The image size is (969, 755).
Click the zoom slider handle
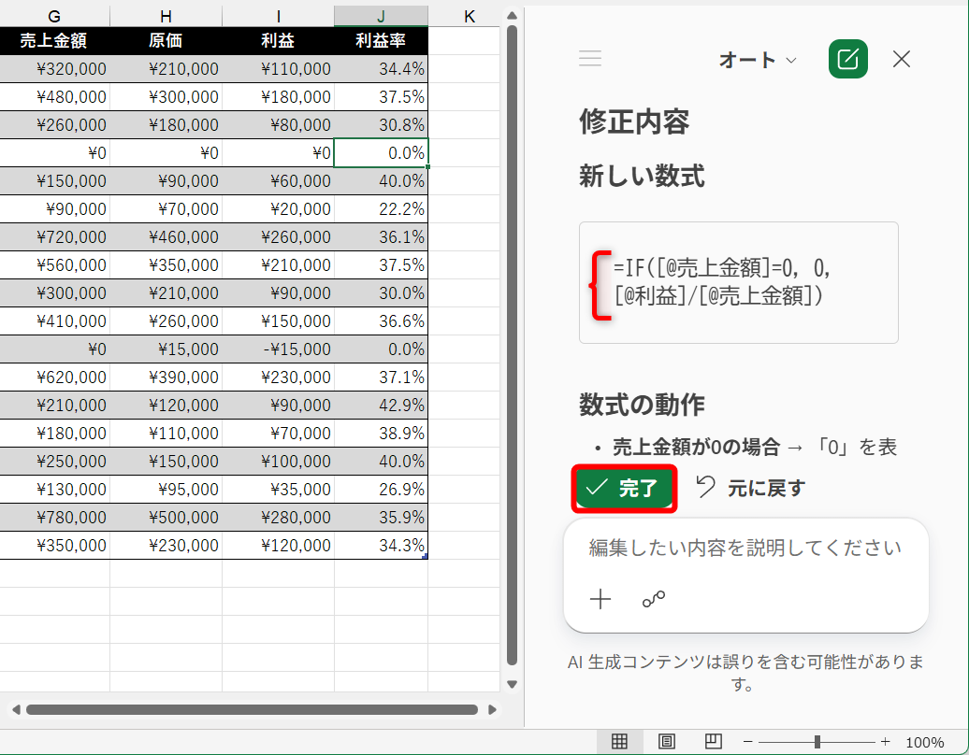(x=817, y=741)
